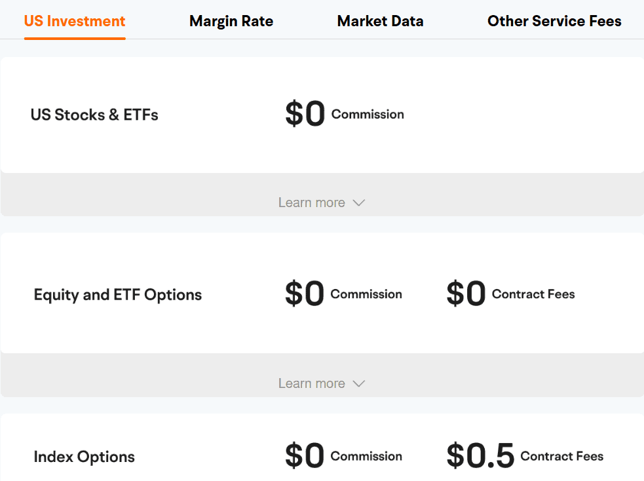The image size is (644, 481).
Task: Click Learn more for Equity and ETF Options
Action: click(x=312, y=383)
